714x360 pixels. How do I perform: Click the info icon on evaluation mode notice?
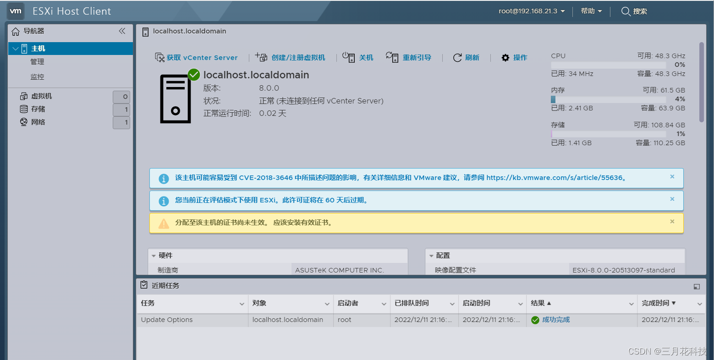(x=164, y=201)
